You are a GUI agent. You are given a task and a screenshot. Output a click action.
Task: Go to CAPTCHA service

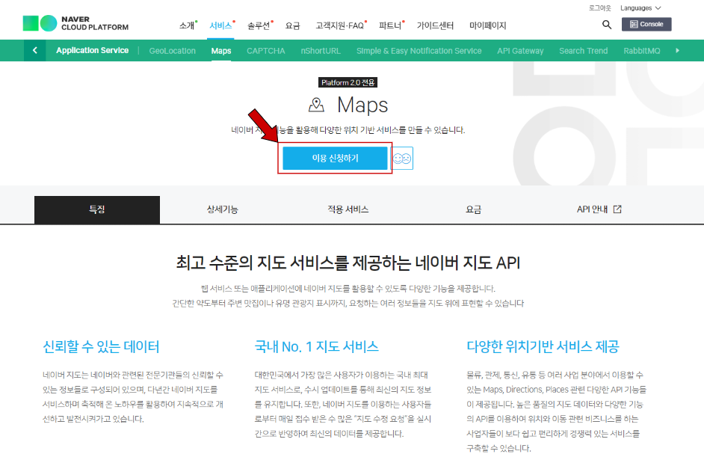(266, 51)
